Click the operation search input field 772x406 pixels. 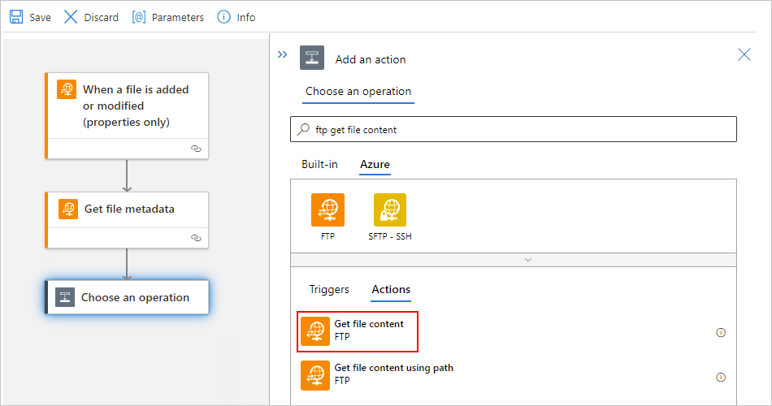pos(514,129)
